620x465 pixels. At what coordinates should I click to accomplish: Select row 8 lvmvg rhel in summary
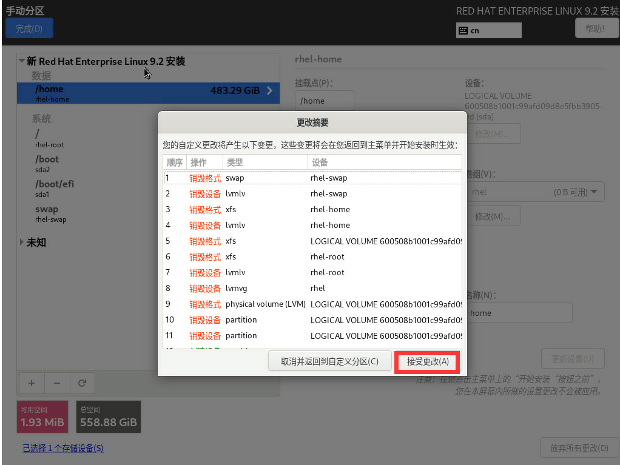click(x=312, y=288)
